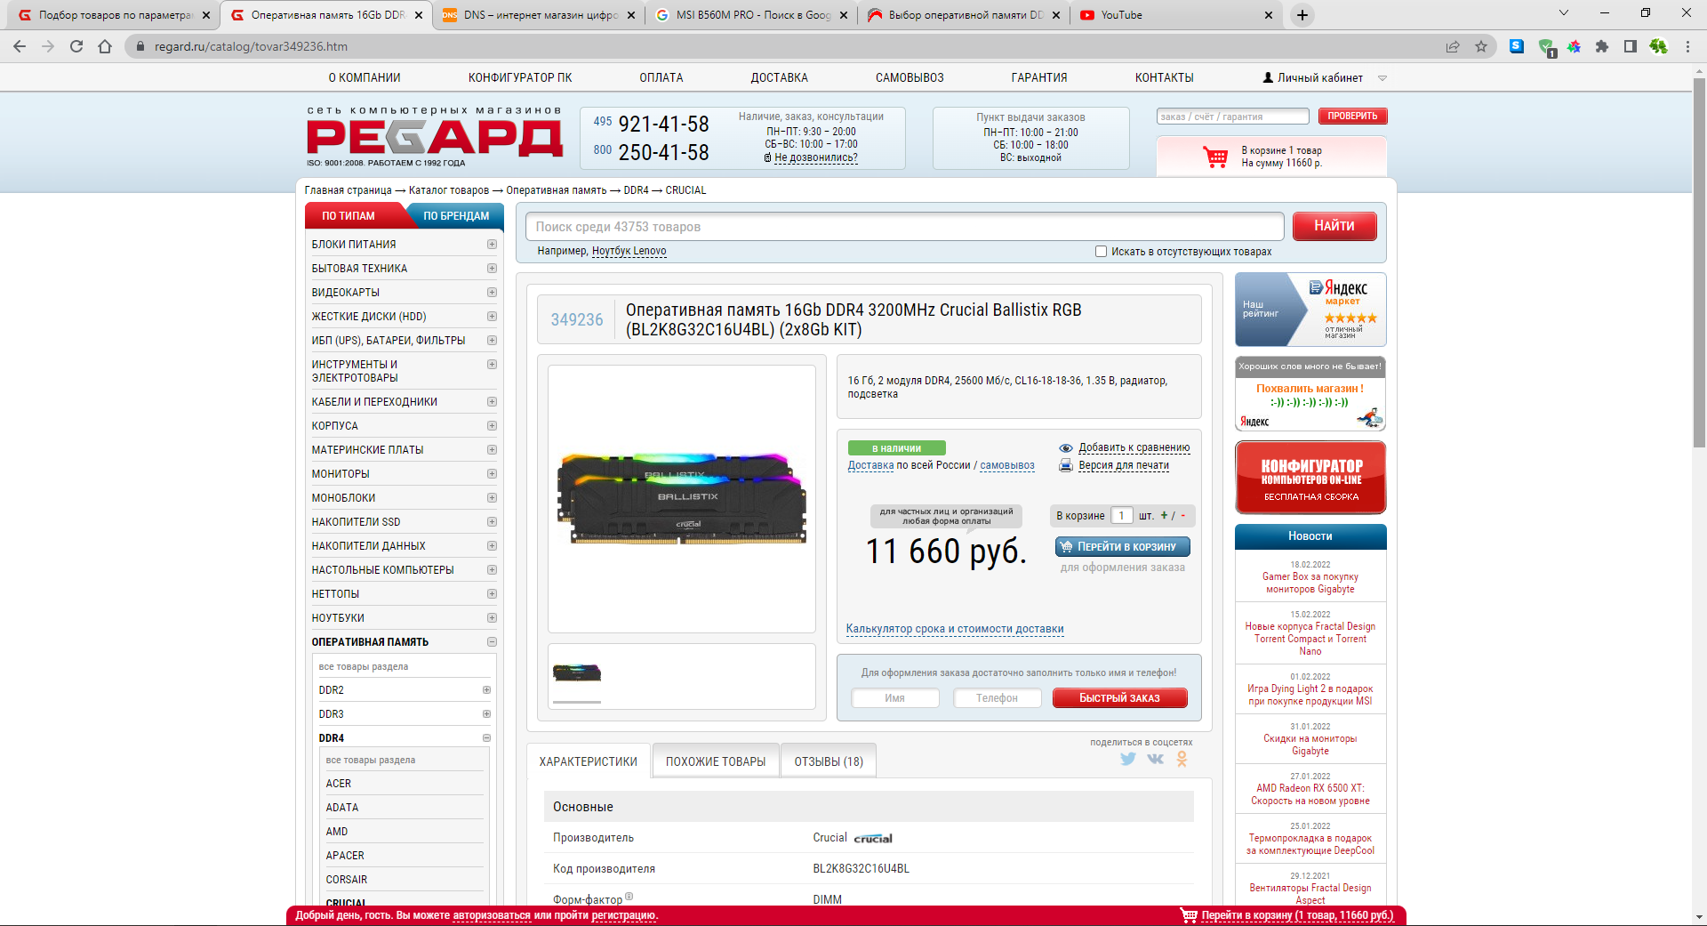Viewport: 1707px width, 926px height.
Task: Click the main Ballistix RAM product image
Action: coord(682,498)
